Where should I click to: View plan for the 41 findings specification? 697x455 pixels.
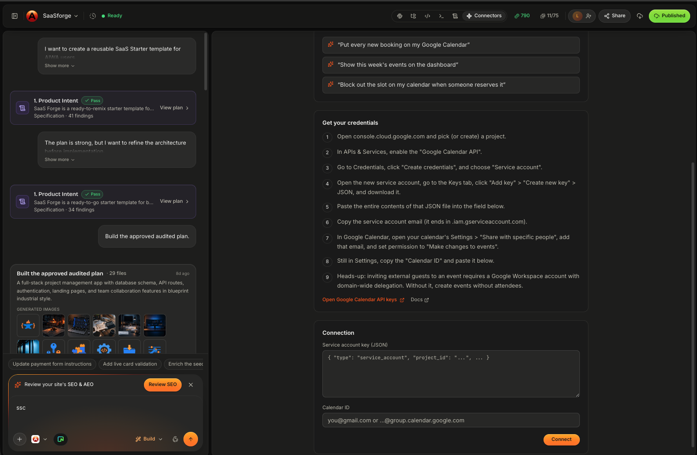coord(174,108)
